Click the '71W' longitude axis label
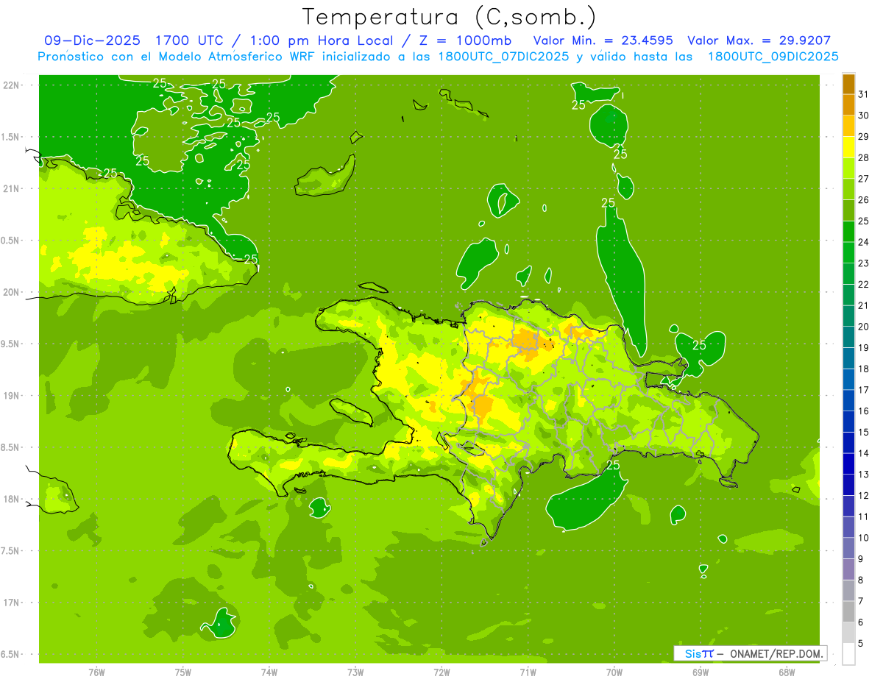 528,672
